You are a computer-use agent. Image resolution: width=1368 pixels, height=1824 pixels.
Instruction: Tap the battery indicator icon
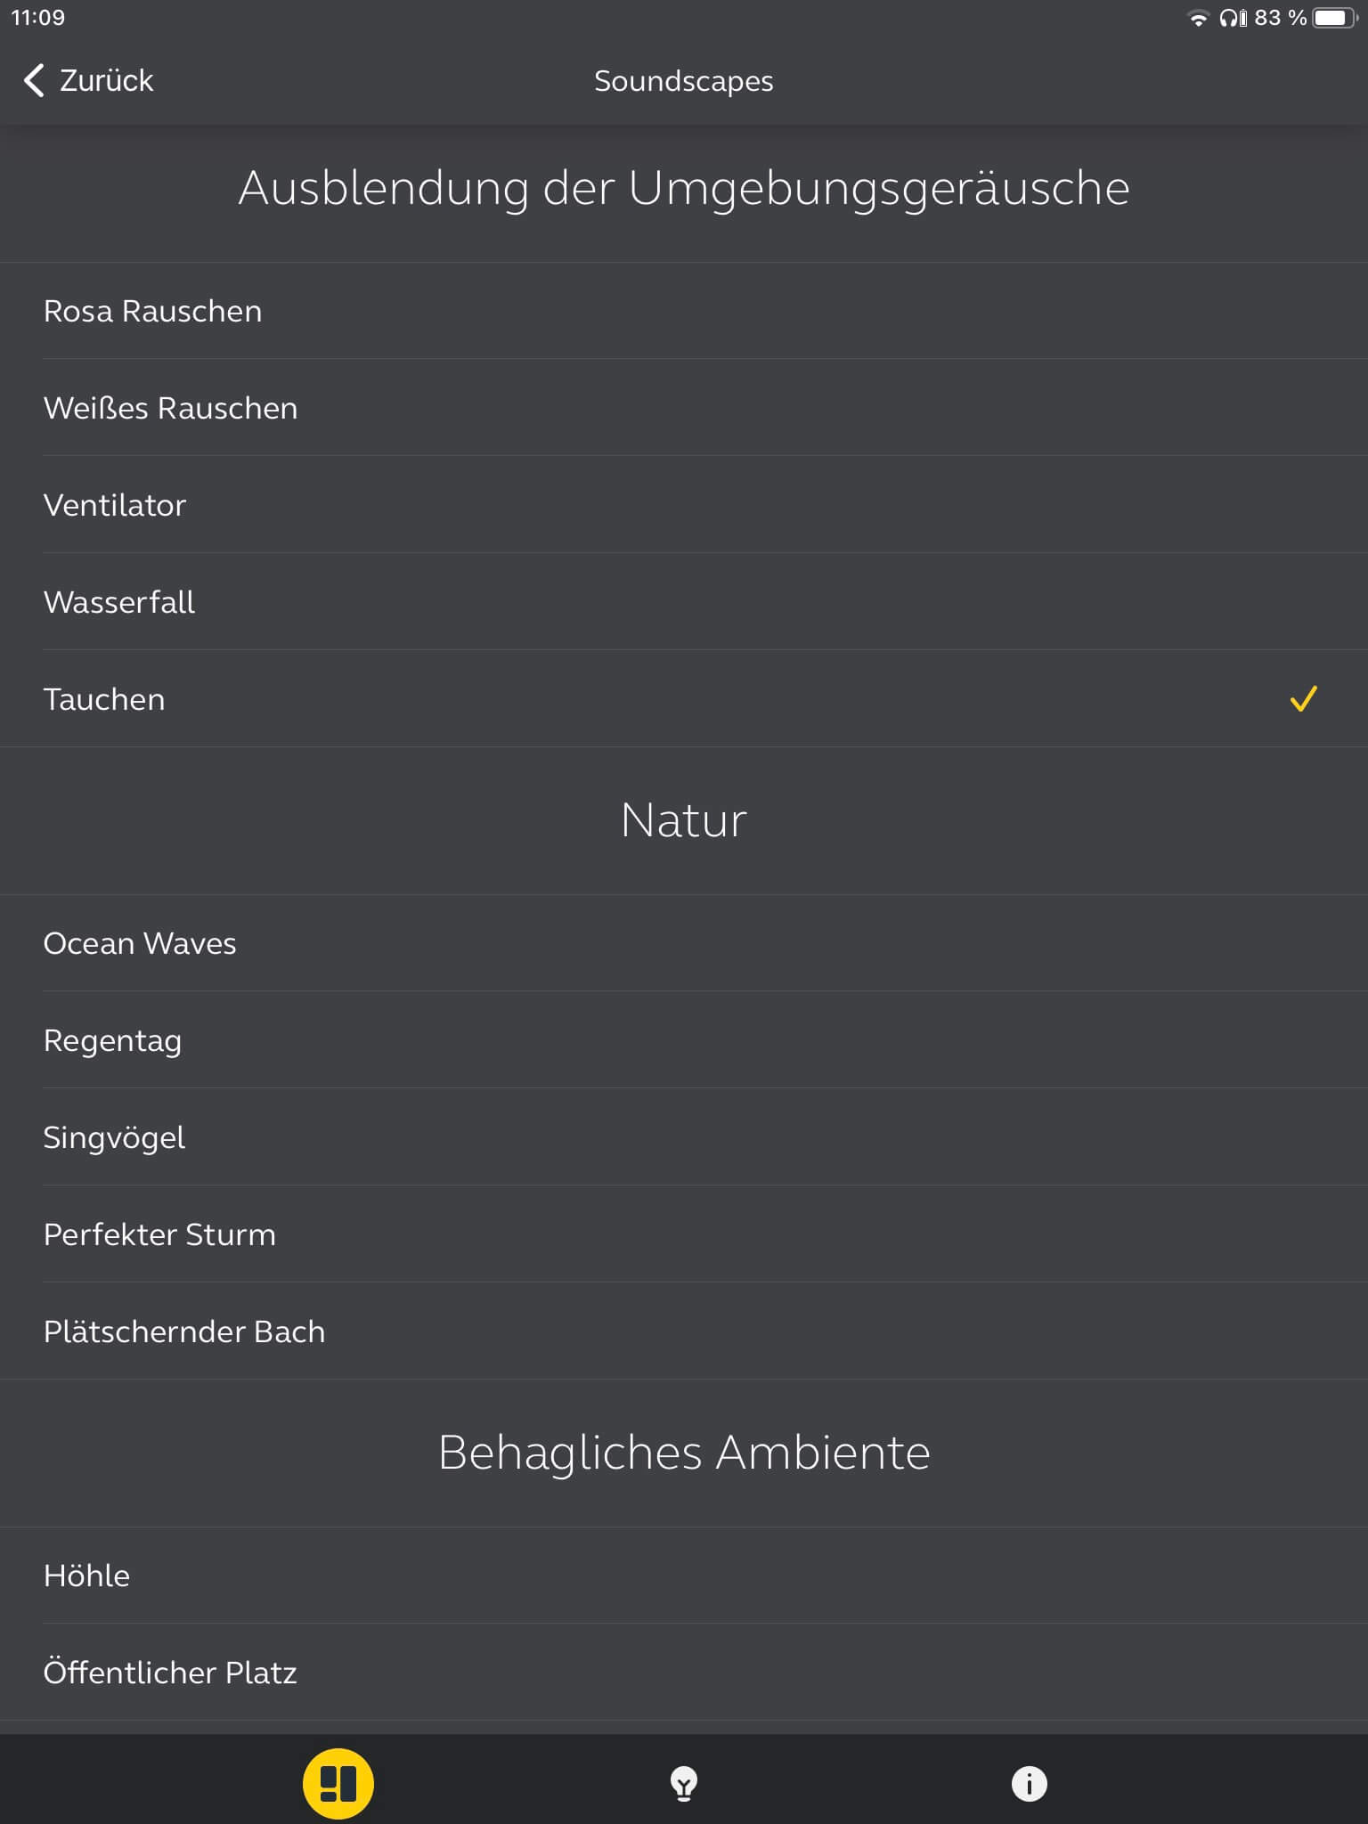[x=1333, y=18]
